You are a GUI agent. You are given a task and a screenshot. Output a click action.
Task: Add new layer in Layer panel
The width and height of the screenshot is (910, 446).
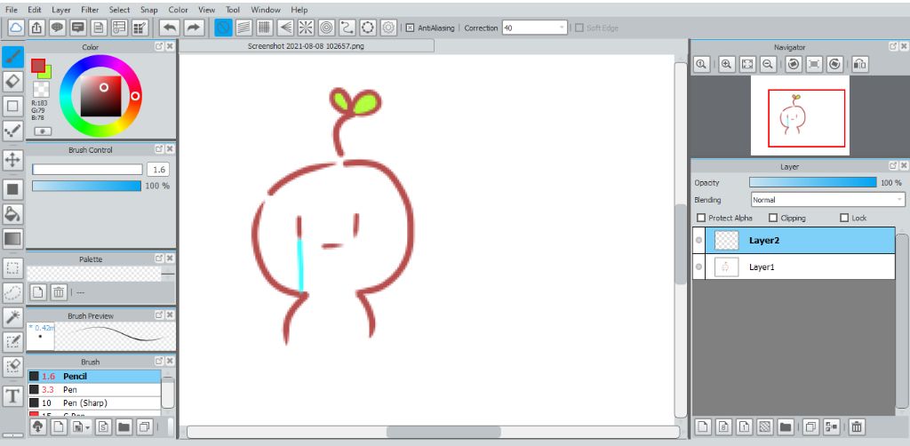(703, 427)
